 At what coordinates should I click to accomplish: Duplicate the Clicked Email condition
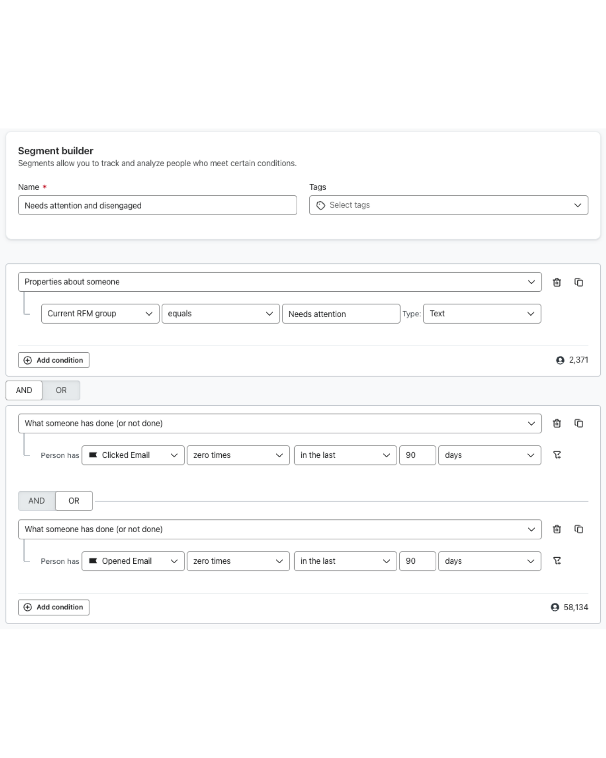point(578,423)
